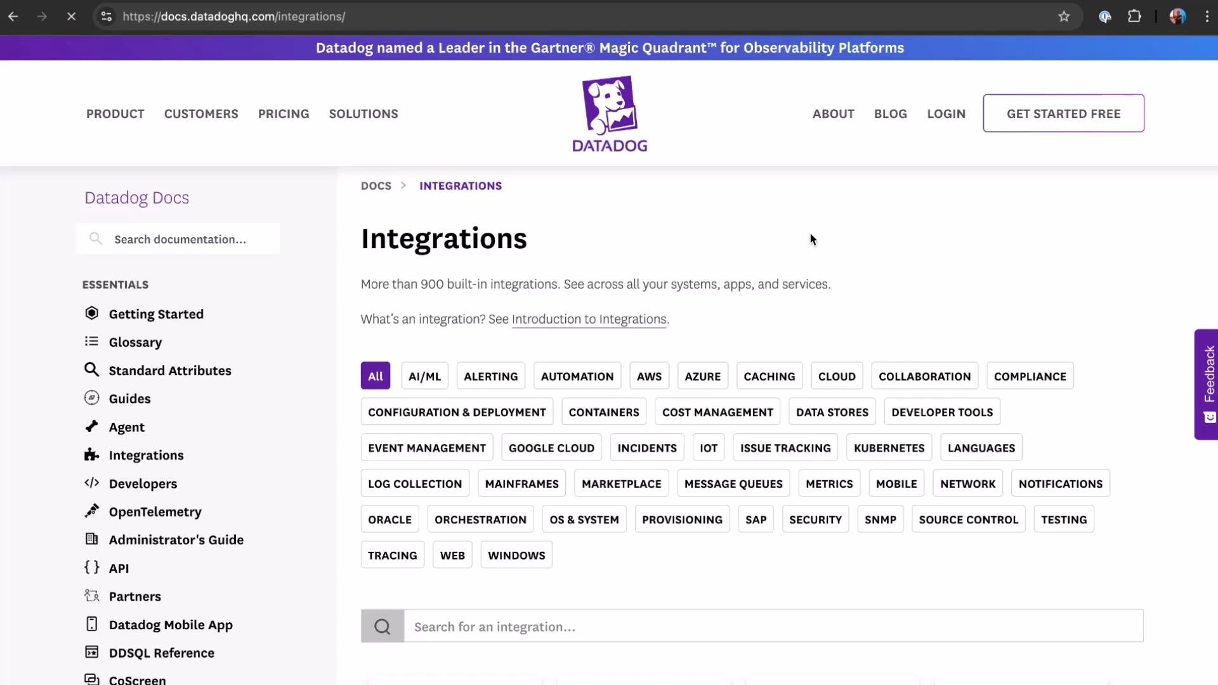The height and width of the screenshot is (685, 1218).
Task: Click the DDSQL Reference icon
Action: pos(91,652)
